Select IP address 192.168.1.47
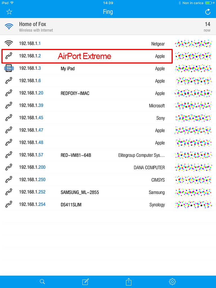 coord(31,130)
